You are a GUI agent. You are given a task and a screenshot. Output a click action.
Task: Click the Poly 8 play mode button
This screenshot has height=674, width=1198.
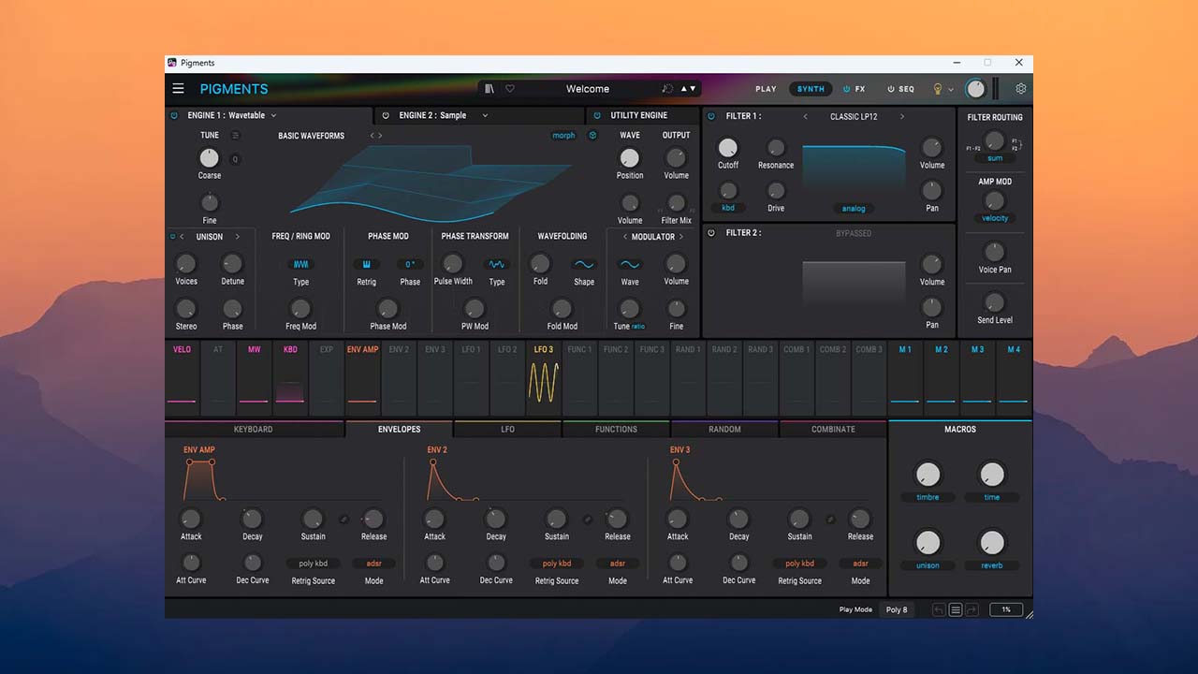[x=896, y=609]
